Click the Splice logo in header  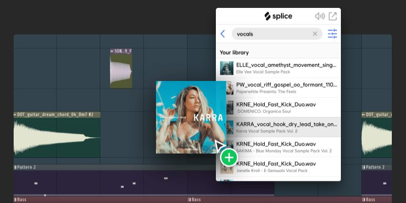pos(278,16)
